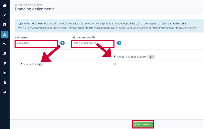
Task: Select the pencil edit icon in sidebar
Action: (x=5, y=15)
